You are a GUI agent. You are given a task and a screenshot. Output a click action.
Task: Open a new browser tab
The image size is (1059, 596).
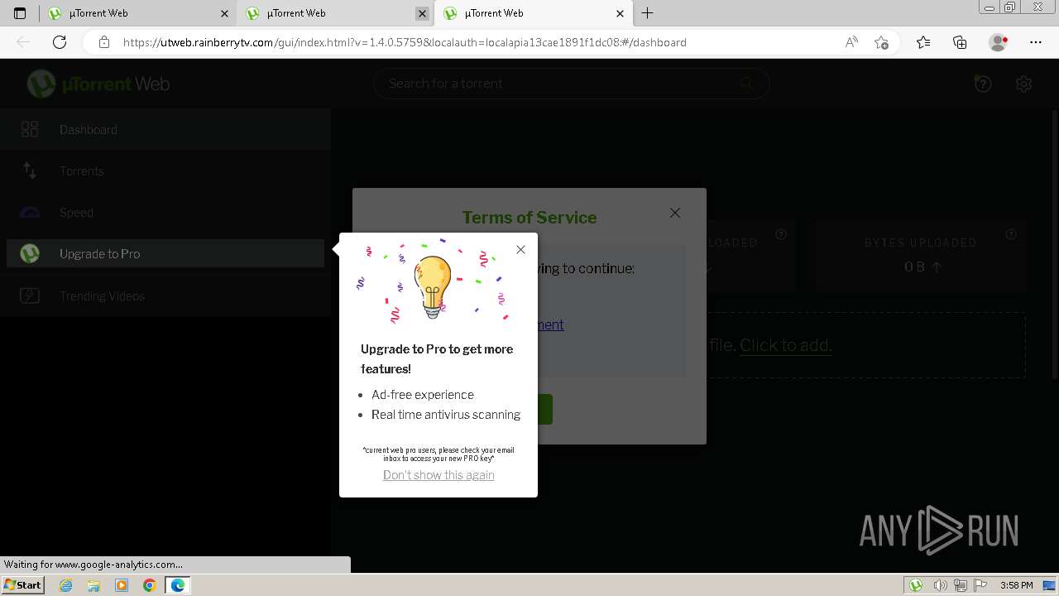(x=648, y=13)
